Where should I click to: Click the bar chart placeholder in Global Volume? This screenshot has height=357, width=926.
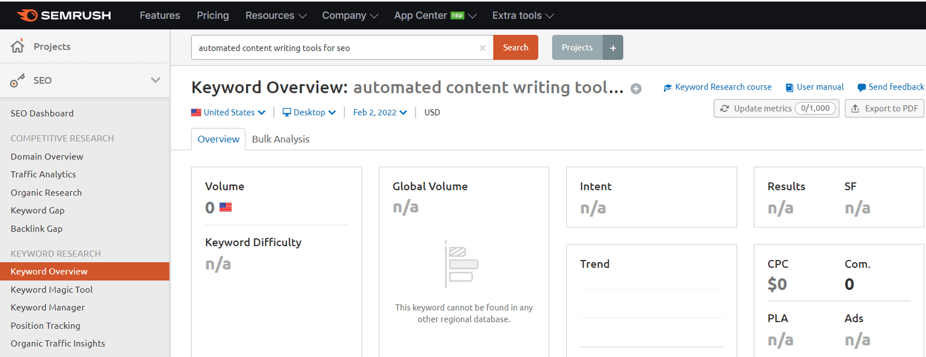pyautogui.click(x=461, y=265)
